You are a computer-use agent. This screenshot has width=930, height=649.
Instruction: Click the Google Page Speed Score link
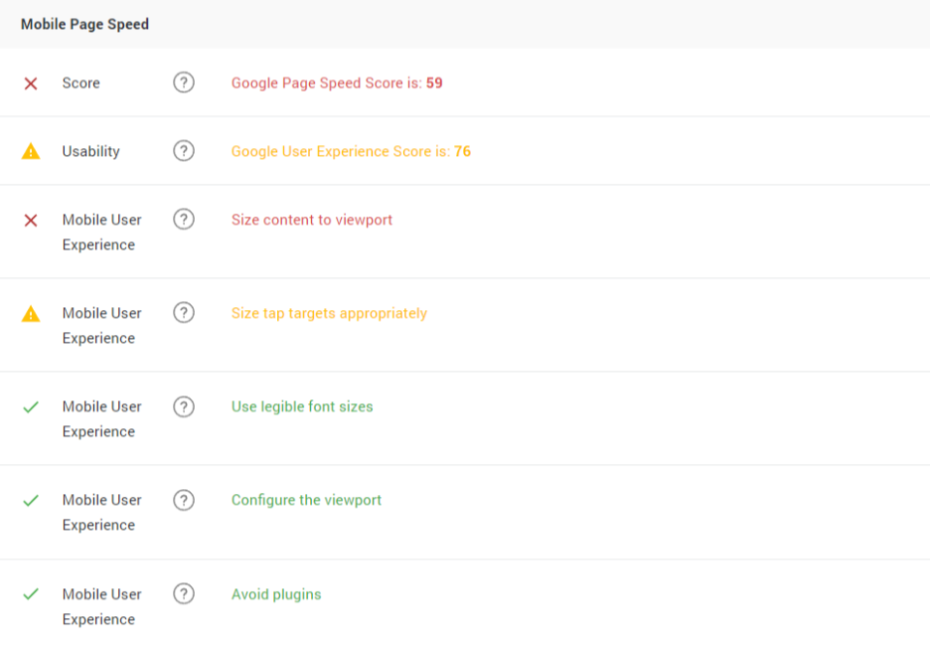[x=336, y=83]
